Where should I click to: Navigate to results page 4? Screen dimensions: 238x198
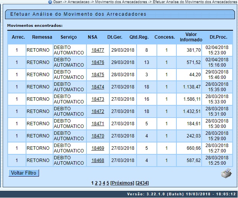click(x=104, y=183)
